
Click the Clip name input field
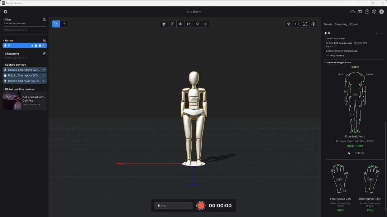(174, 206)
